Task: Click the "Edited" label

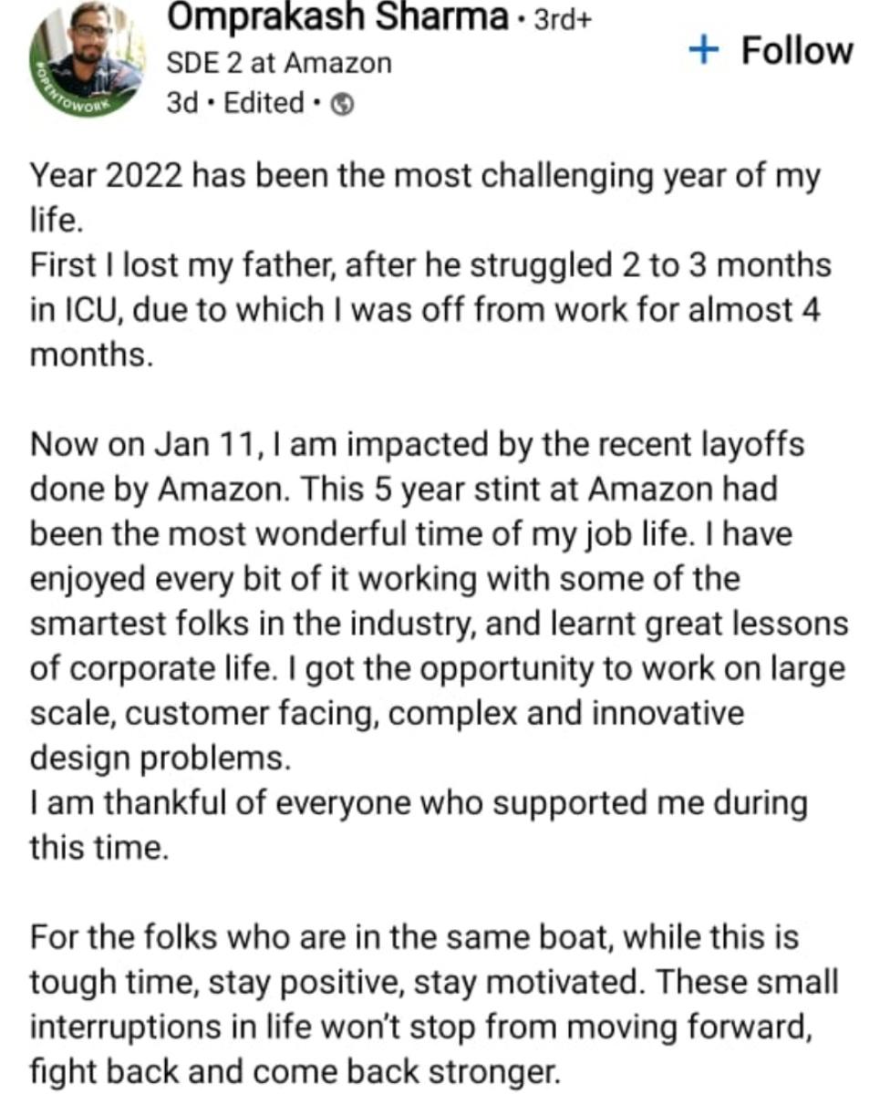Action: click(x=264, y=103)
